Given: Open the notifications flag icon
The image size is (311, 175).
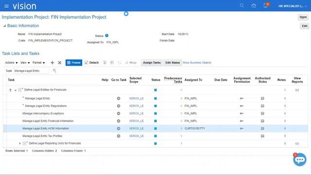Looking at the screenshot, I should click(x=266, y=5).
